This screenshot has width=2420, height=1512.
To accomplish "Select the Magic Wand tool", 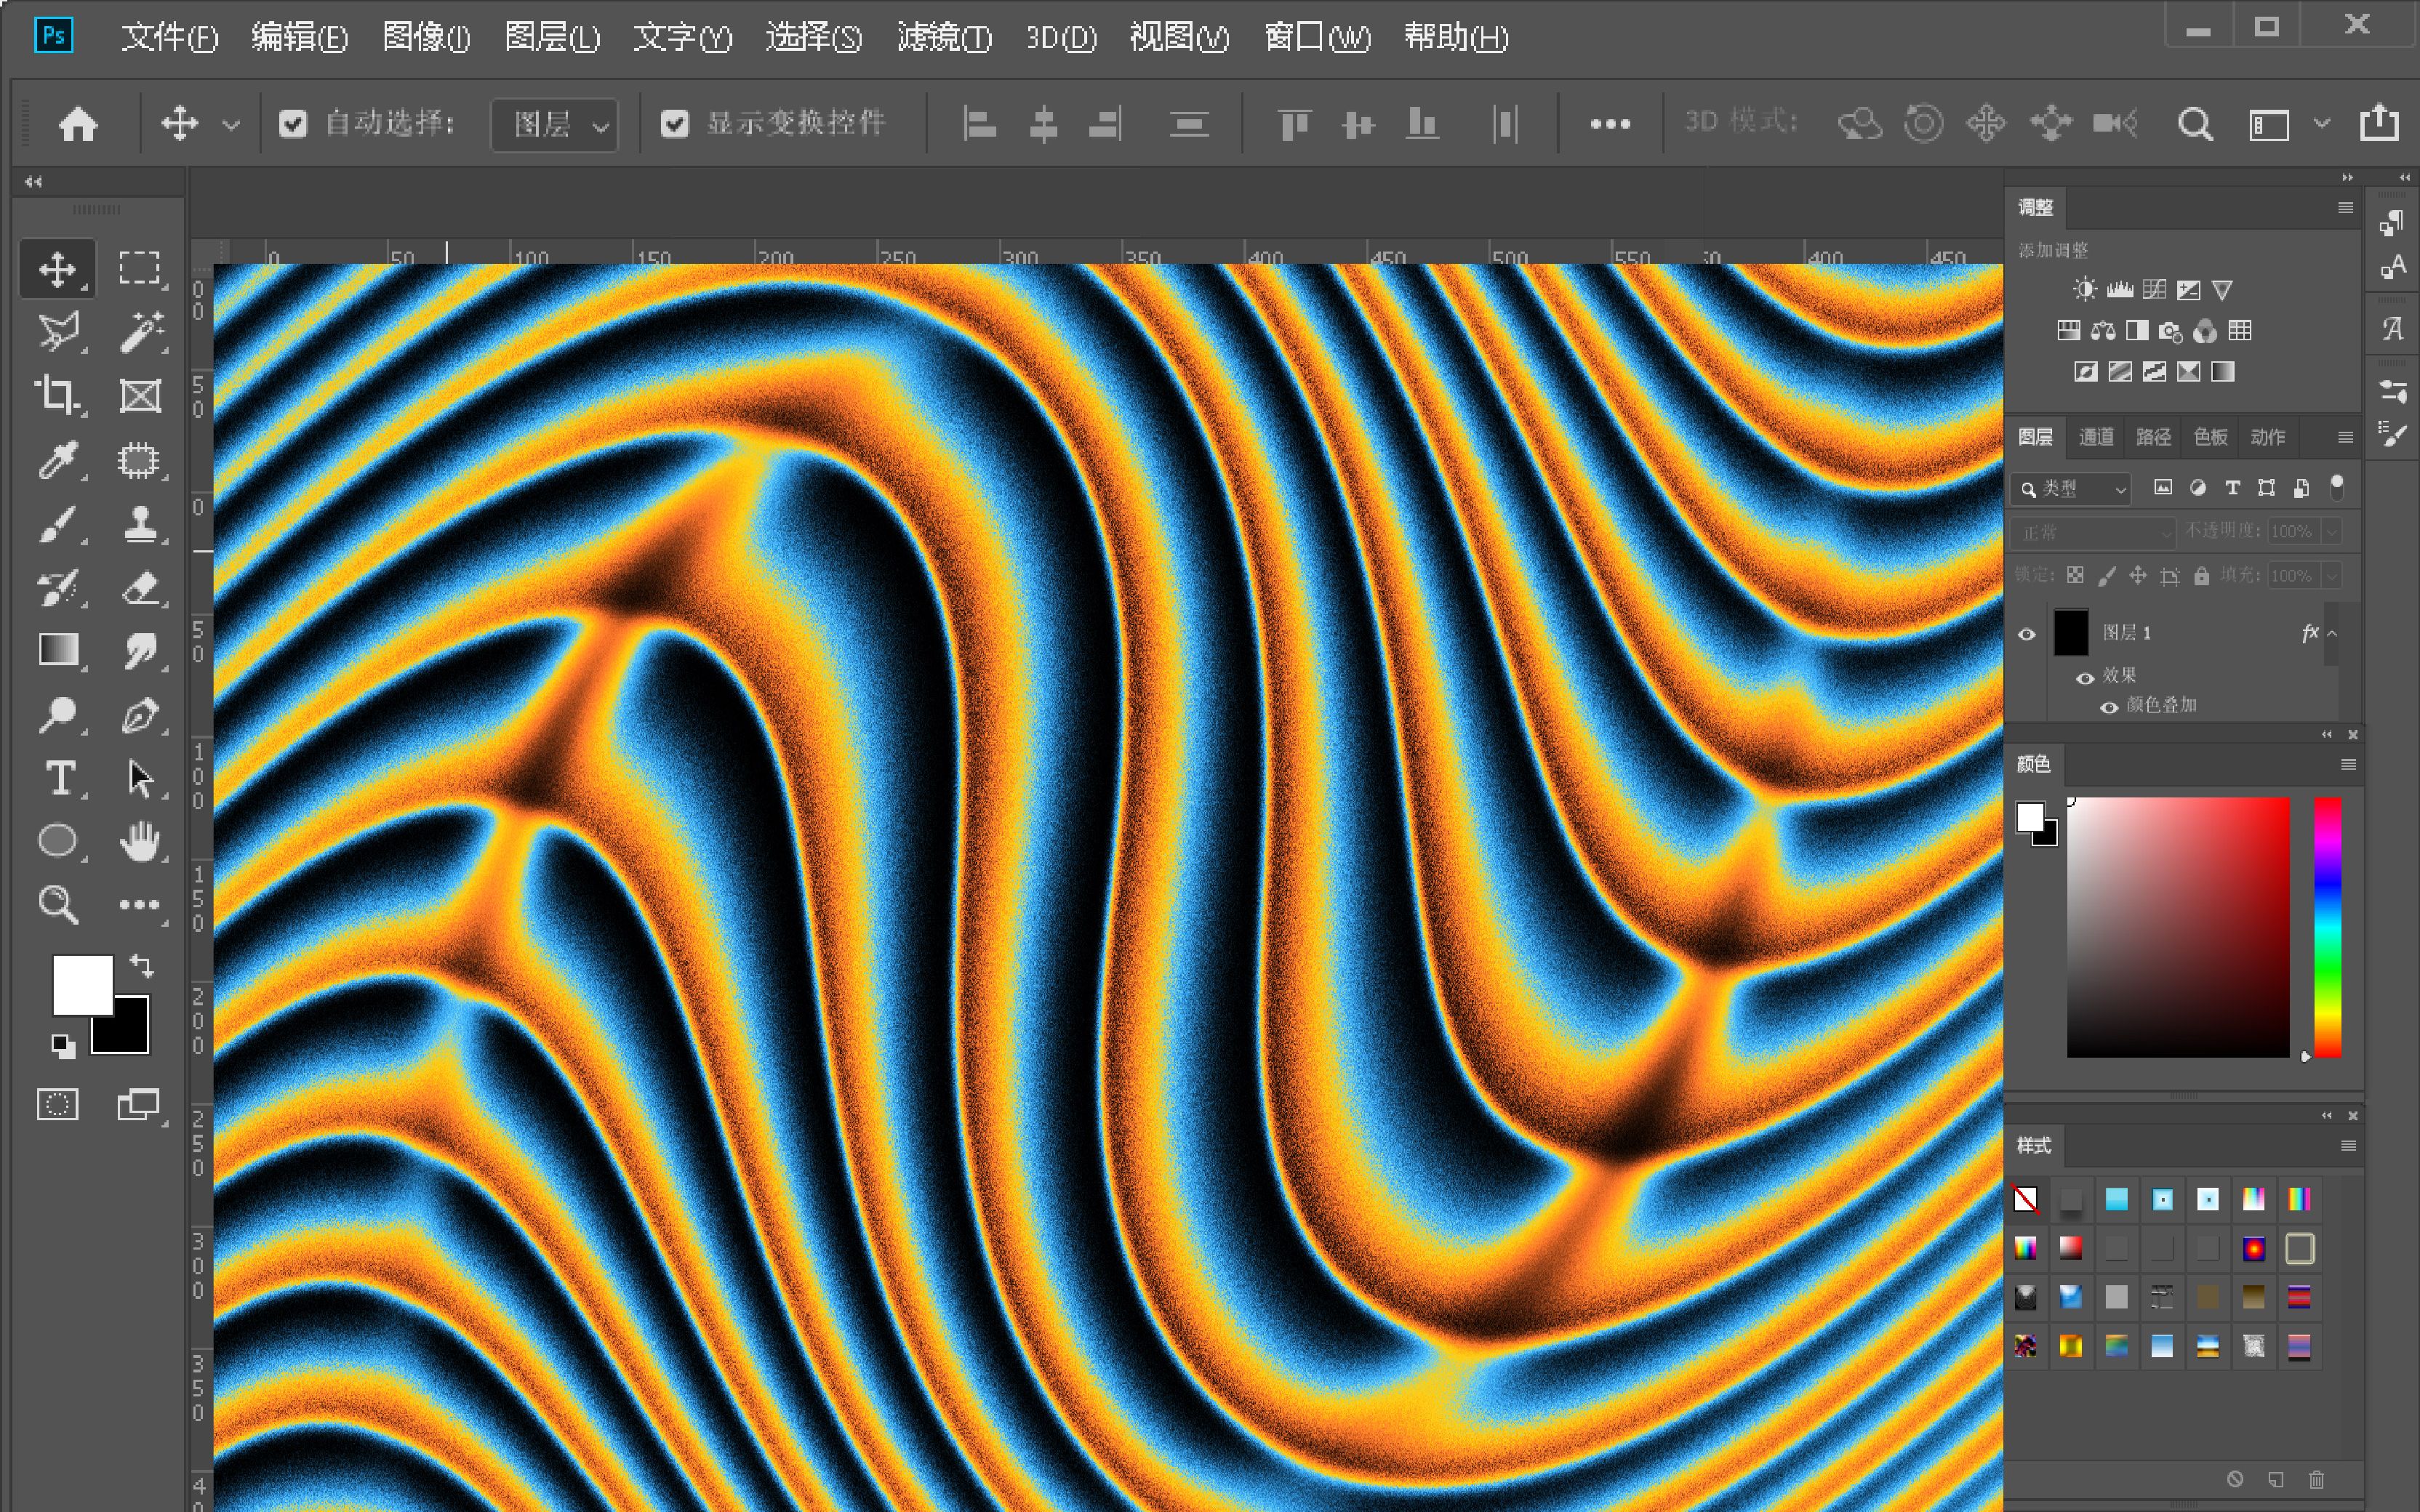I will click(x=140, y=332).
